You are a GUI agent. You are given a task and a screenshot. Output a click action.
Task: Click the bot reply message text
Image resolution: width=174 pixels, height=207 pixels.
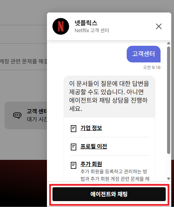(109, 96)
